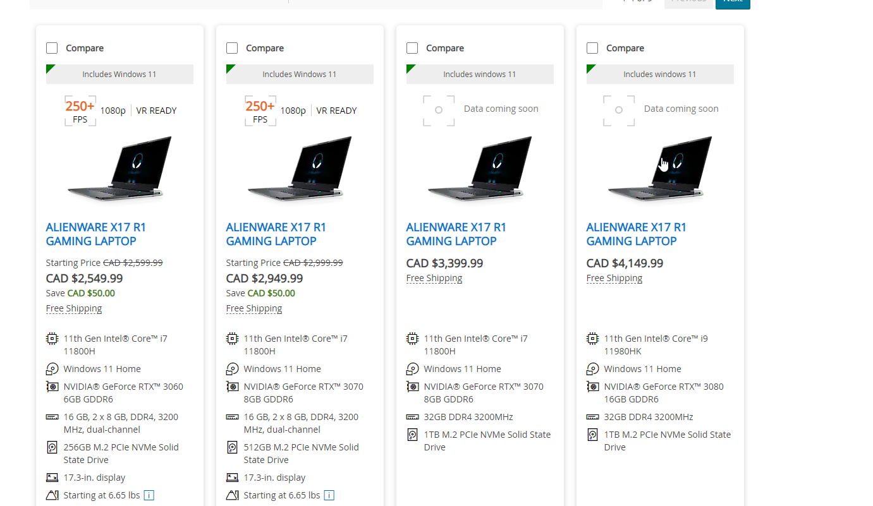Click the blue Next pagination button
The width and height of the screenshot is (873, 506).
[733, 2]
